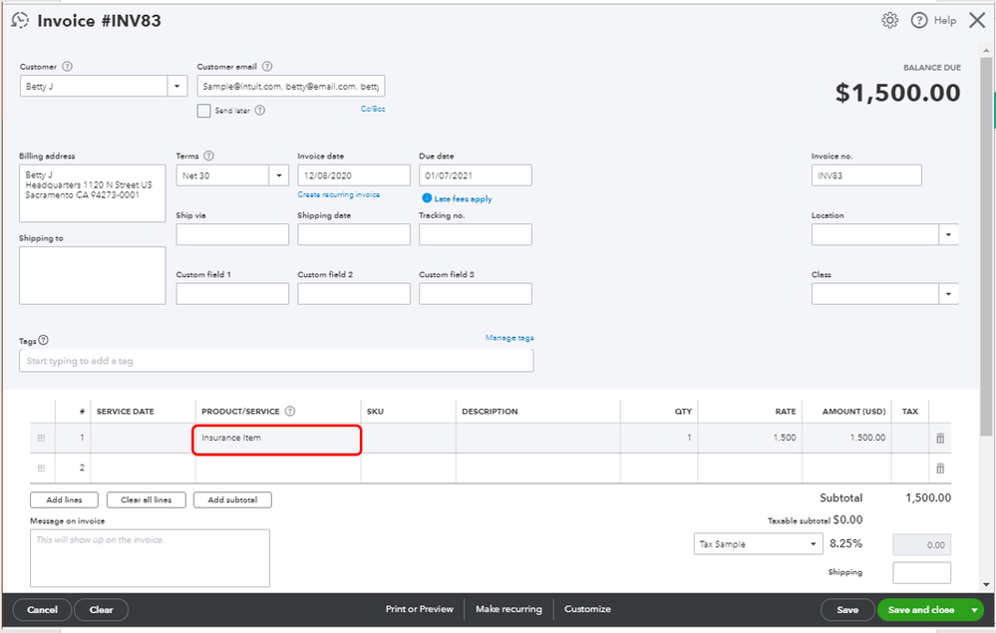Choose Make recurring from bottom bar
This screenshot has width=996, height=633.
click(x=508, y=609)
